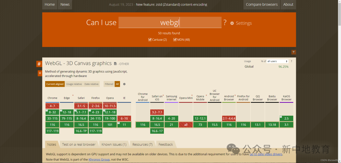The image size is (341, 163).
Task: Open the Known issues (1) tab
Action: pos(114,144)
